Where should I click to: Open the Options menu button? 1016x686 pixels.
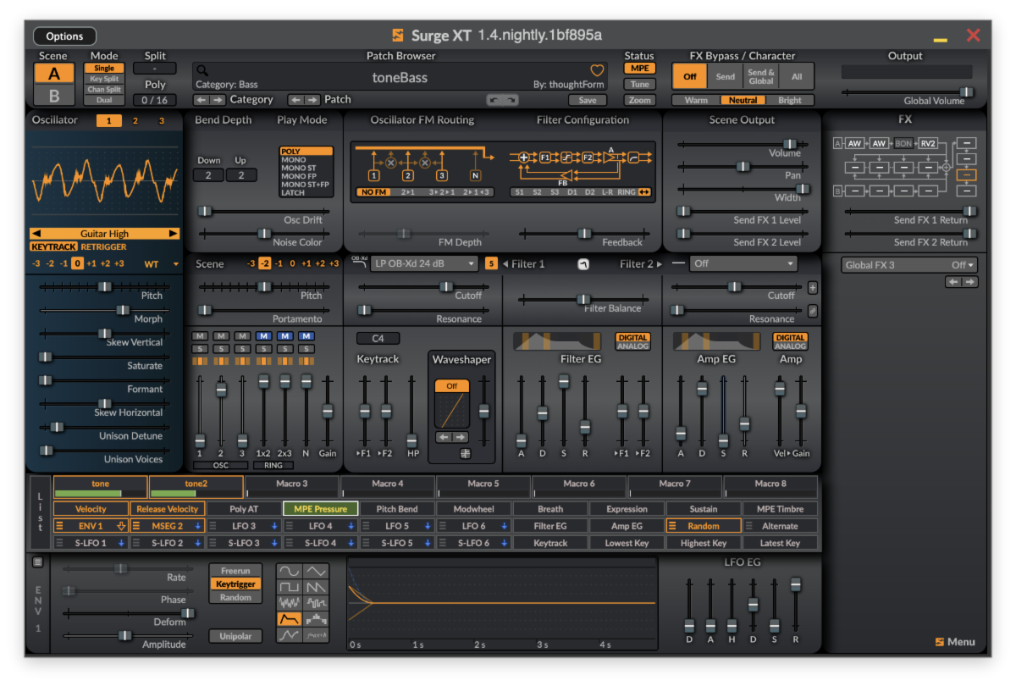pos(64,36)
